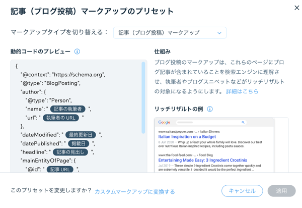Image resolution: width=302 pixels, height=208 pixels.
Task: Click the code preview scrollbar
Action: click(x=143, y=97)
